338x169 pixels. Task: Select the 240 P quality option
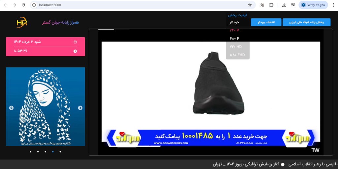point(238,30)
